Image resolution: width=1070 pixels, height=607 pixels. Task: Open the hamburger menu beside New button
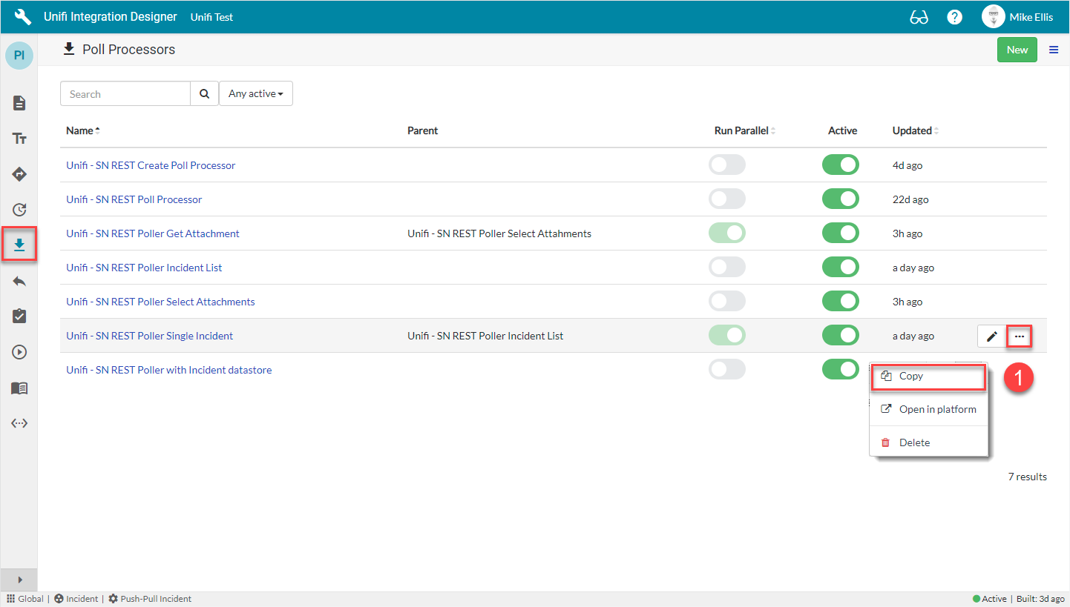click(1054, 50)
